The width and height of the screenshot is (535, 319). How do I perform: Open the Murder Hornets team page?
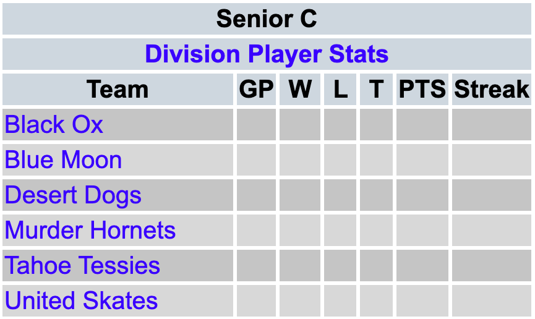(x=90, y=231)
